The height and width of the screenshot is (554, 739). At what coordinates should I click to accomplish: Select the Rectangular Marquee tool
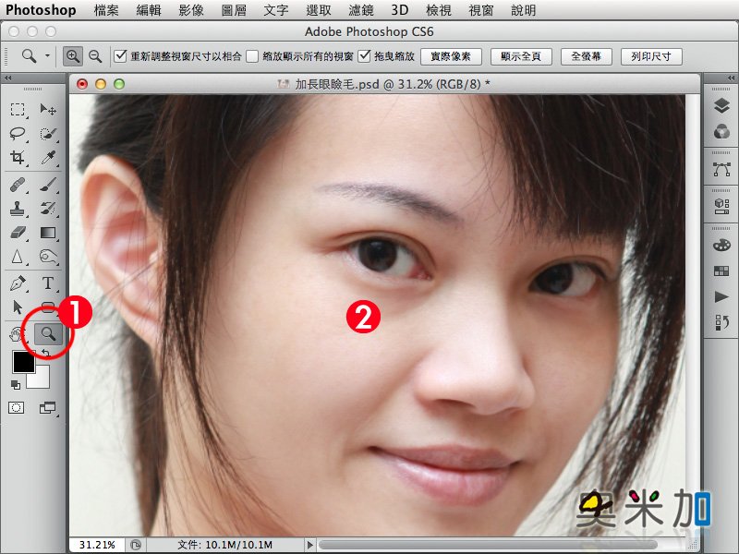pos(18,110)
